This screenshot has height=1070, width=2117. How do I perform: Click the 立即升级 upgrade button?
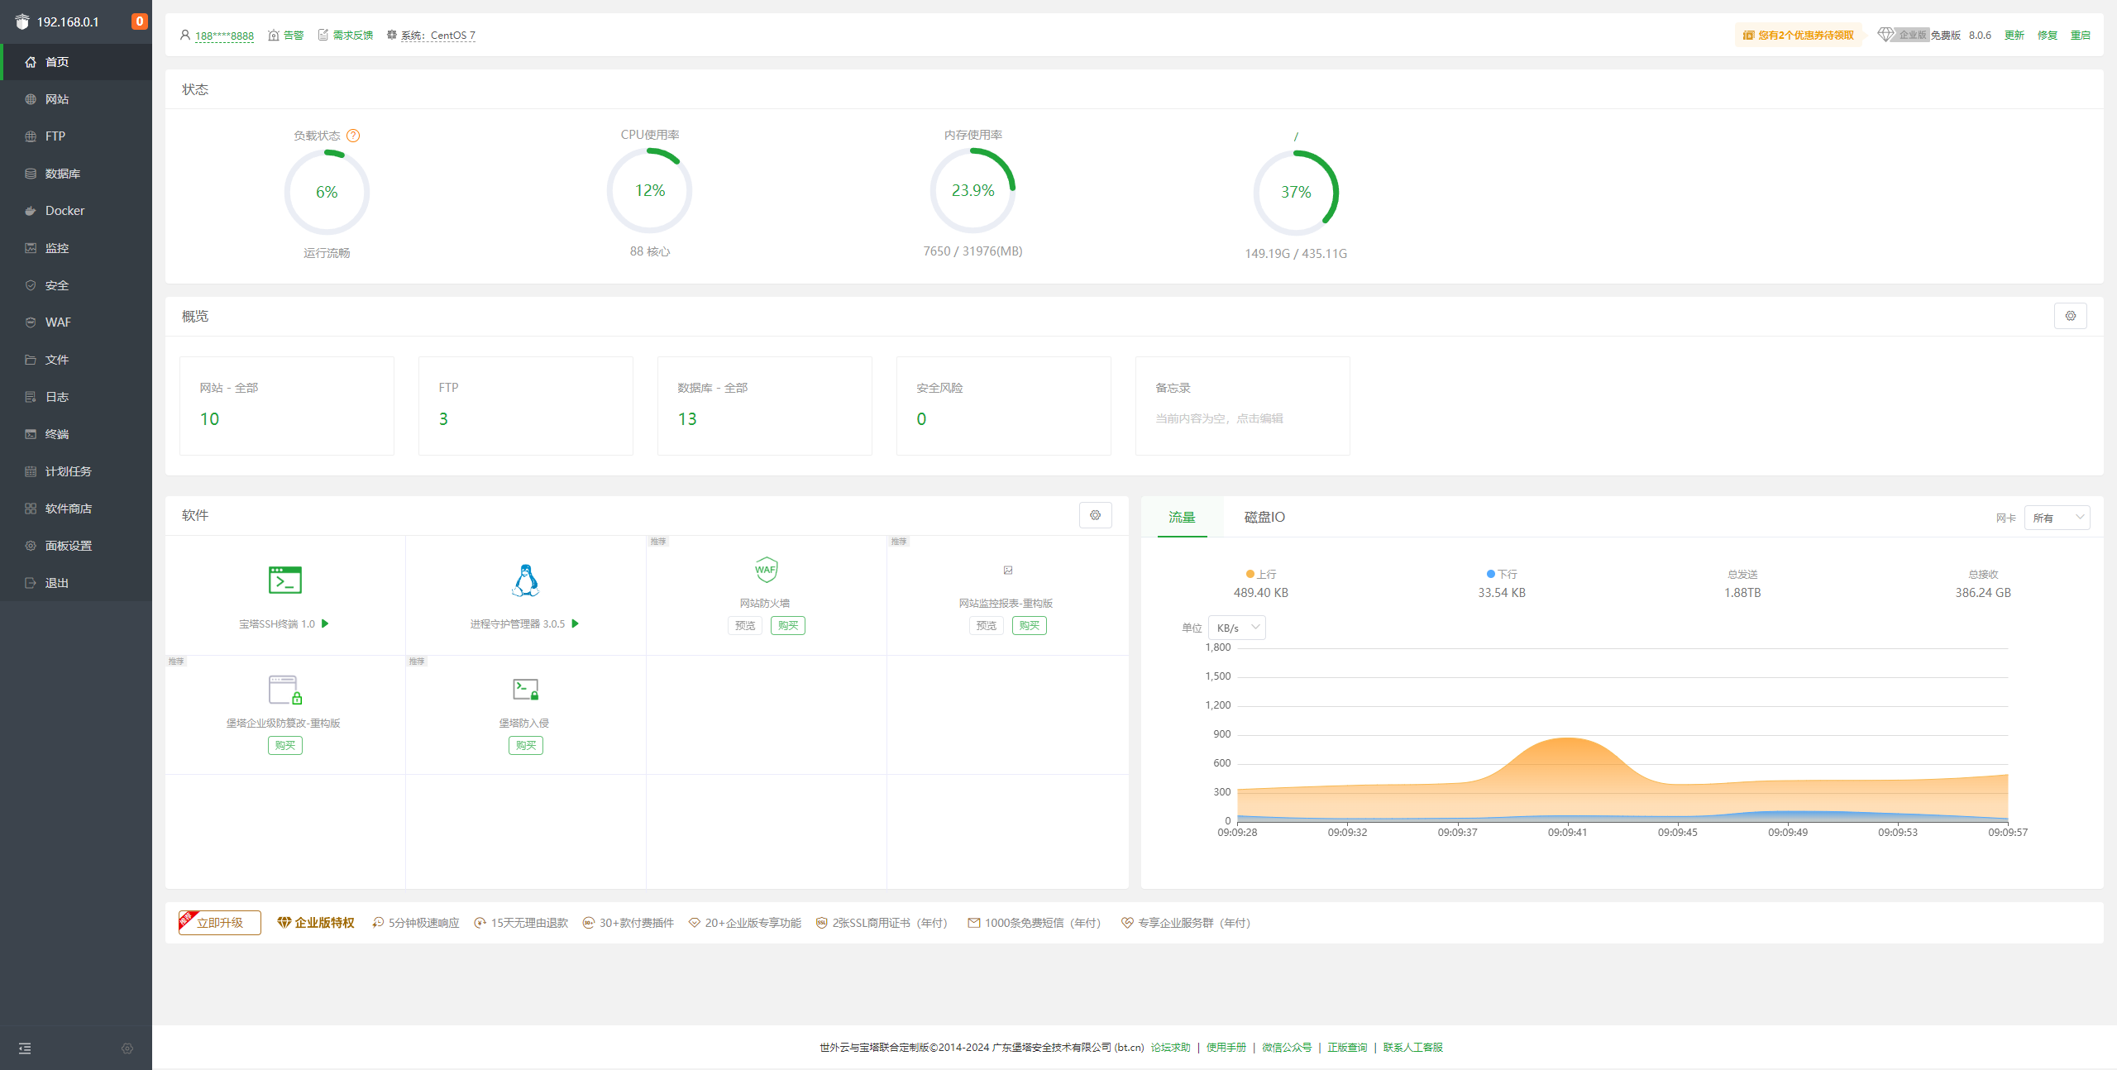click(x=220, y=923)
